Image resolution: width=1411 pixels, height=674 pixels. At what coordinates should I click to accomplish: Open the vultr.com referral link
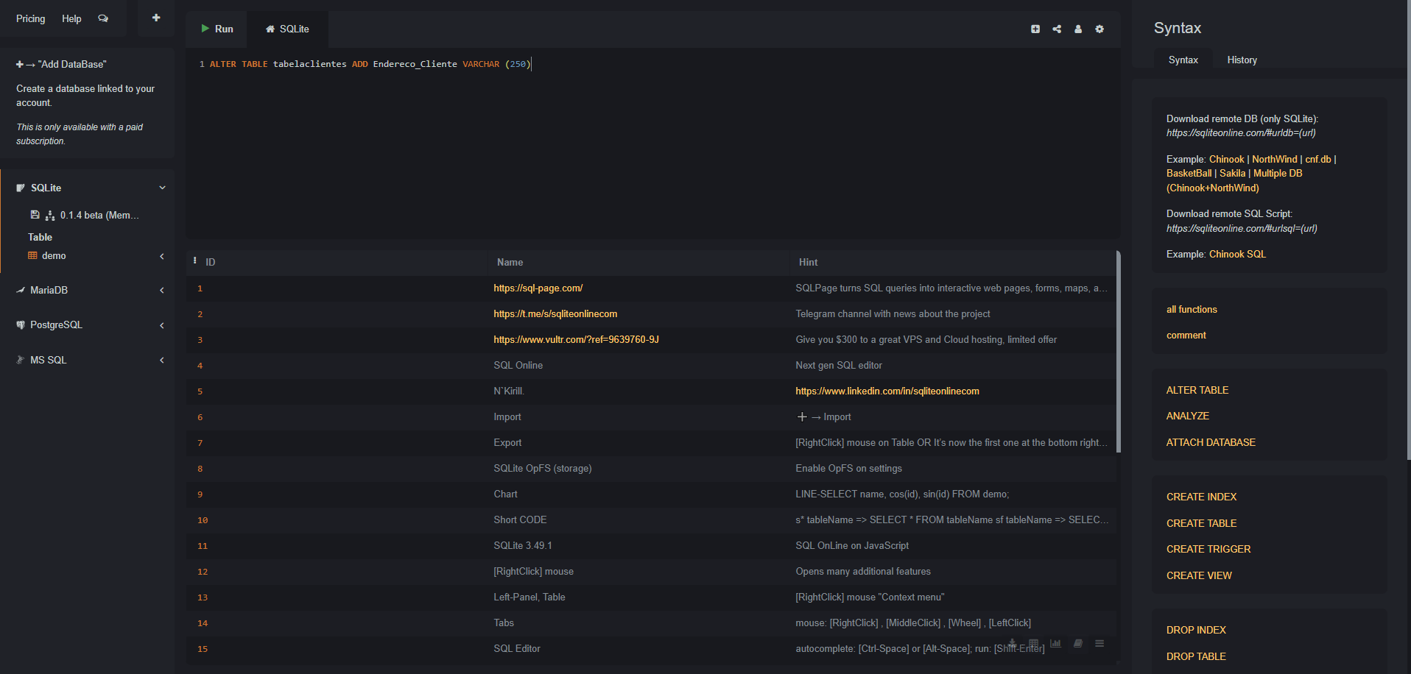[576, 340]
